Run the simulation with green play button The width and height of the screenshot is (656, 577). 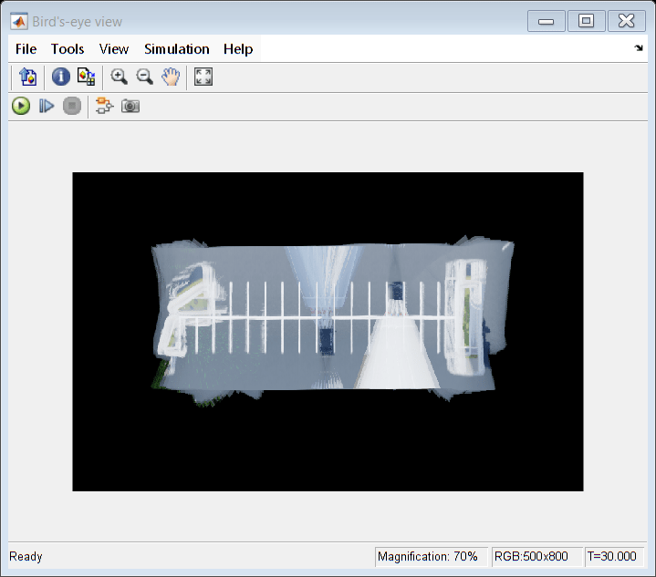[x=21, y=107]
